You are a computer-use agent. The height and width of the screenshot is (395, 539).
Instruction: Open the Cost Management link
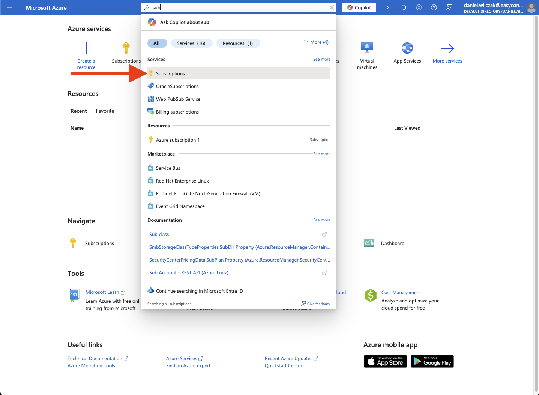(401, 292)
